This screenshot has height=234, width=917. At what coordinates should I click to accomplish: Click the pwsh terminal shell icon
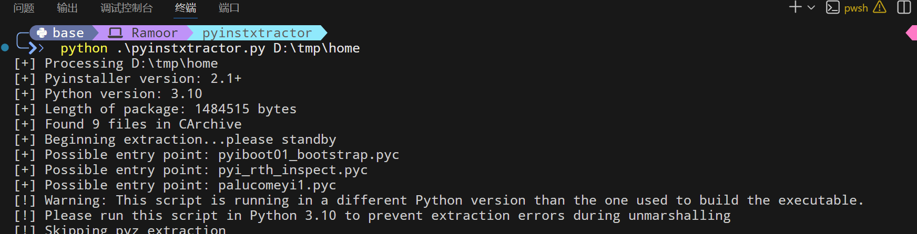(x=832, y=7)
